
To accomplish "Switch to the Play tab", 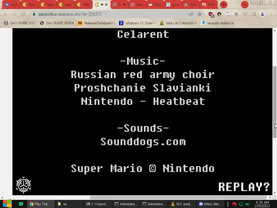I will (84, 5).
